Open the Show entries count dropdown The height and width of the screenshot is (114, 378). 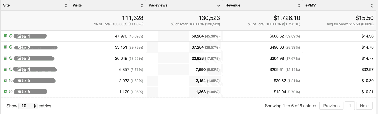[28, 106]
